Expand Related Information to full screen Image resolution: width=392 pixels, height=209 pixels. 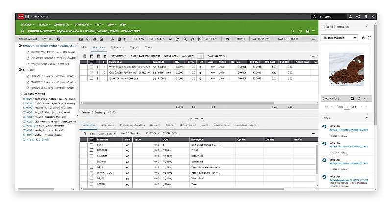click(369, 38)
